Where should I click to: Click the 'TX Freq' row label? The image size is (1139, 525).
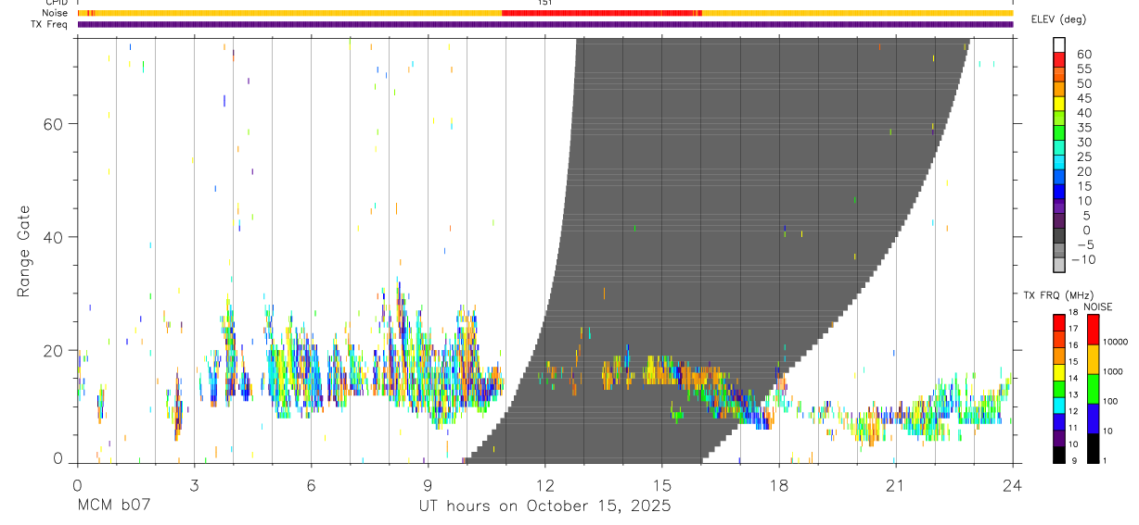(x=49, y=24)
